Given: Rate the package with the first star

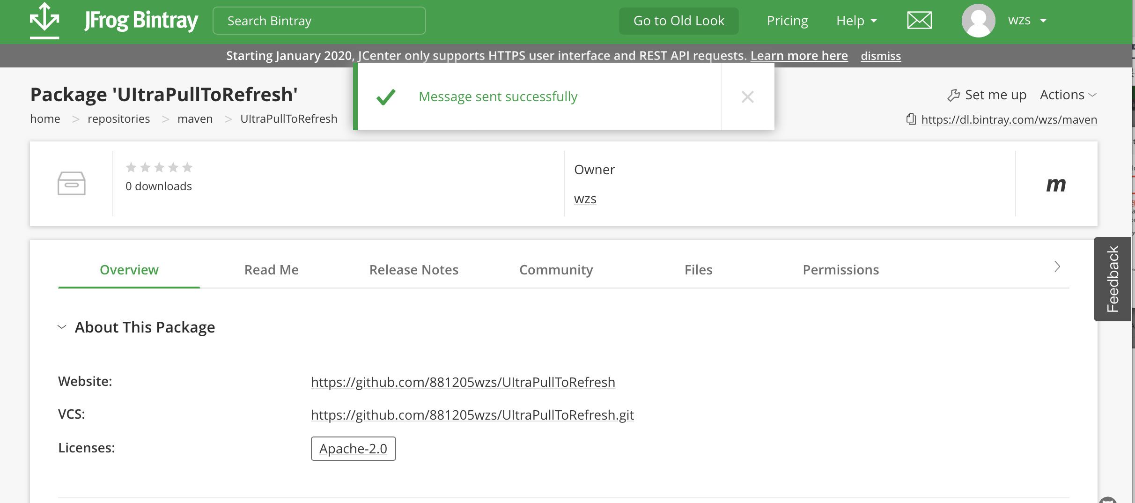Looking at the screenshot, I should point(131,167).
